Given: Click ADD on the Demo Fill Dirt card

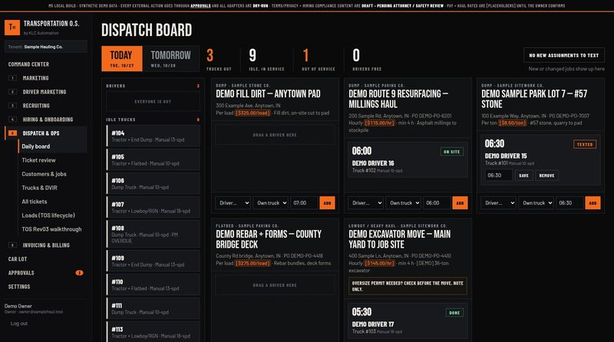Looking at the screenshot, I should pyautogui.click(x=328, y=202).
